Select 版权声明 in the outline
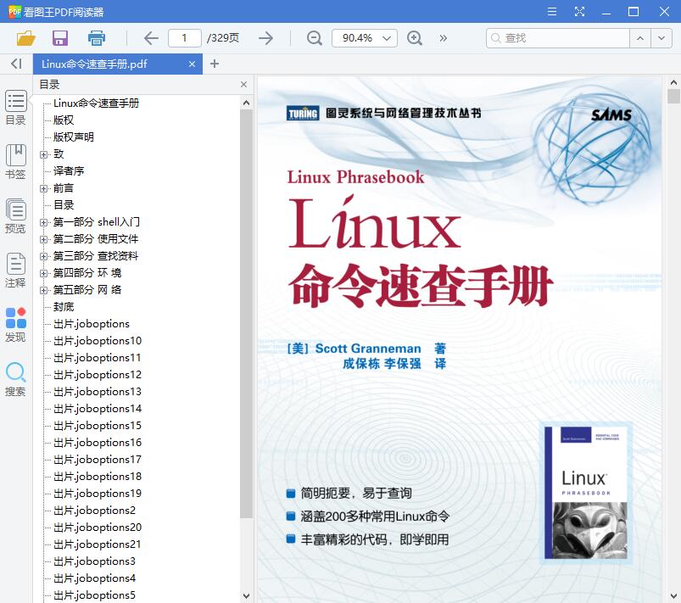The width and height of the screenshot is (681, 603). click(74, 137)
